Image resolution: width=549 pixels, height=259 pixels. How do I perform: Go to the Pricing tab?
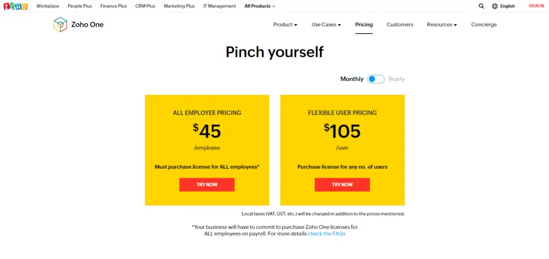point(364,25)
